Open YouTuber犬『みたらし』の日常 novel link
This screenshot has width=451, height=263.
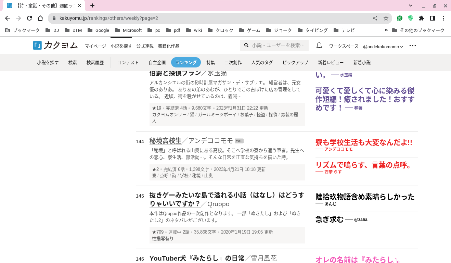click(197, 258)
